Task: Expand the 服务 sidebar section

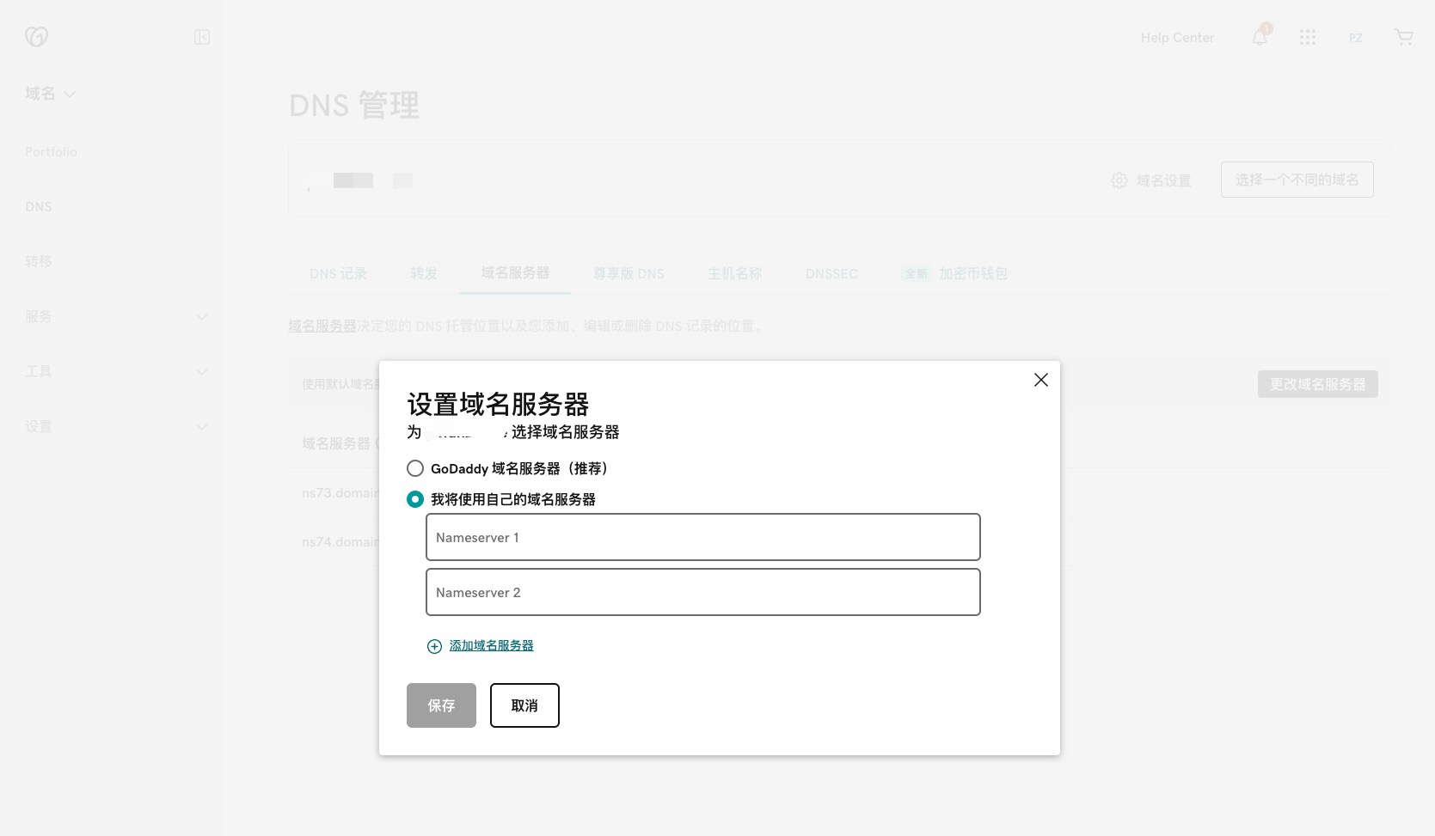Action: (x=201, y=317)
